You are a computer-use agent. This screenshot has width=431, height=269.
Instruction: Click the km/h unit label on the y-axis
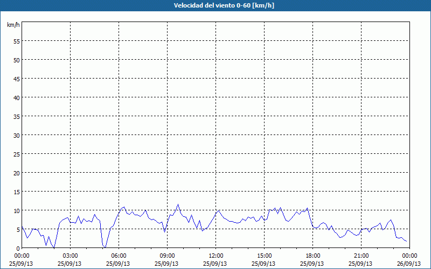tap(13, 25)
